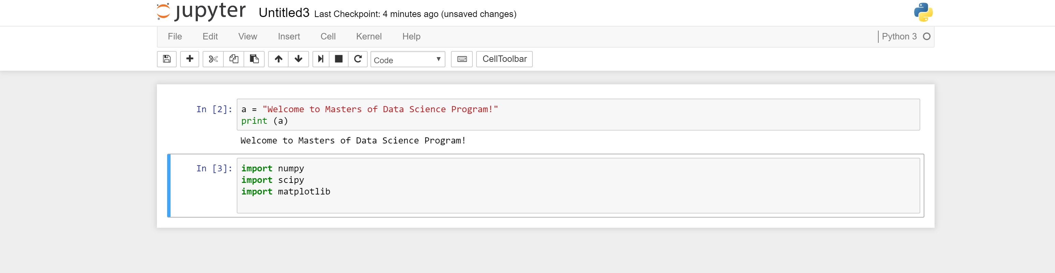
Task: Open the Code cell type dropdown
Action: click(x=408, y=59)
